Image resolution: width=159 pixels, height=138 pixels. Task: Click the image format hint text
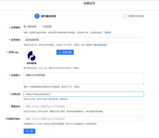[52, 68]
